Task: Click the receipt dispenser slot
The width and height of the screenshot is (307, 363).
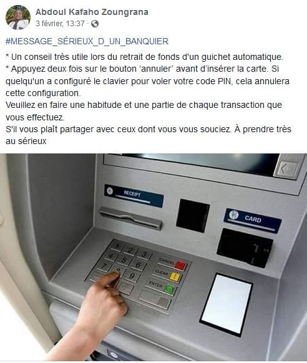Action: click(x=130, y=218)
